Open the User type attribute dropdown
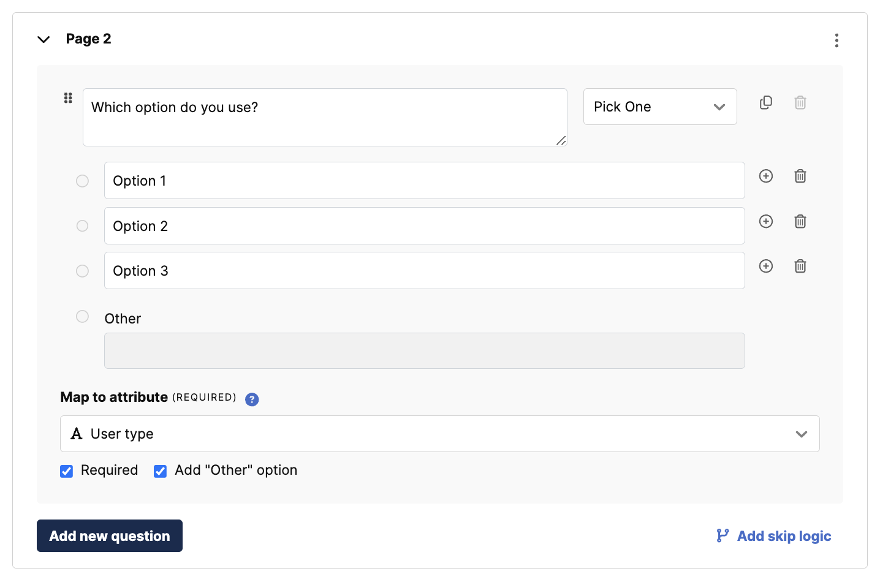The image size is (880, 582). (439, 434)
